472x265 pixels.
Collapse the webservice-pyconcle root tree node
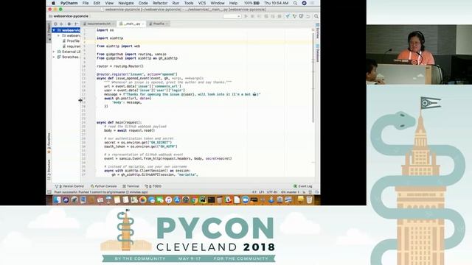pyautogui.click(x=54, y=30)
